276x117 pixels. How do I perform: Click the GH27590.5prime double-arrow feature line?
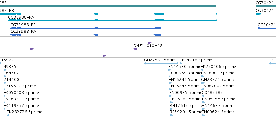click(161, 63)
